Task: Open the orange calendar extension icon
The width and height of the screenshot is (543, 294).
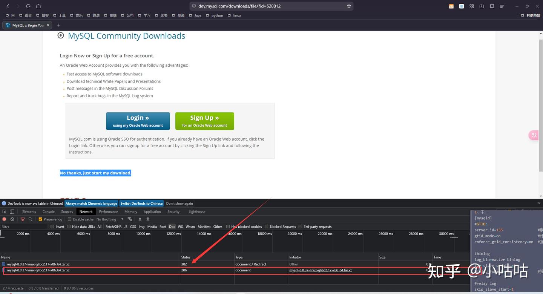Action: pos(451,6)
